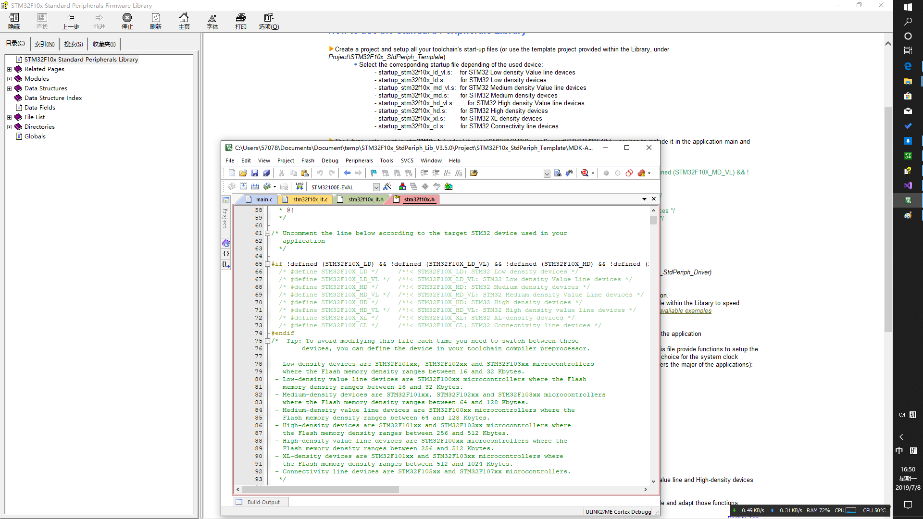Click the Translate current file icon
The image size is (923, 519).
click(x=232, y=186)
